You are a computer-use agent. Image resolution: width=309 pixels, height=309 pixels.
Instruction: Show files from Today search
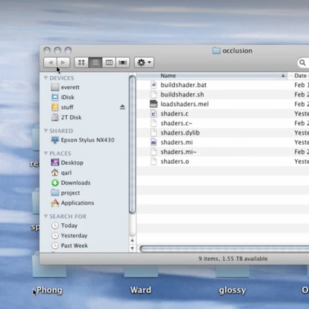point(69,225)
